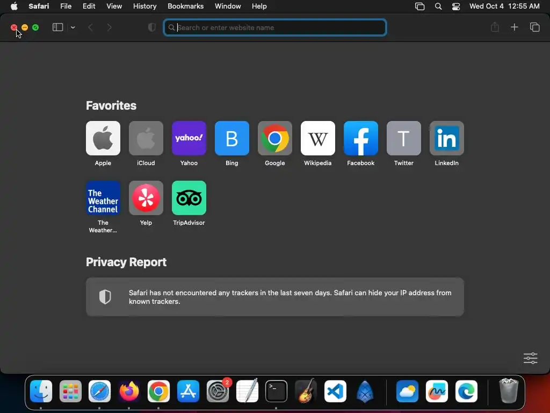Open the Help menu

(259, 6)
